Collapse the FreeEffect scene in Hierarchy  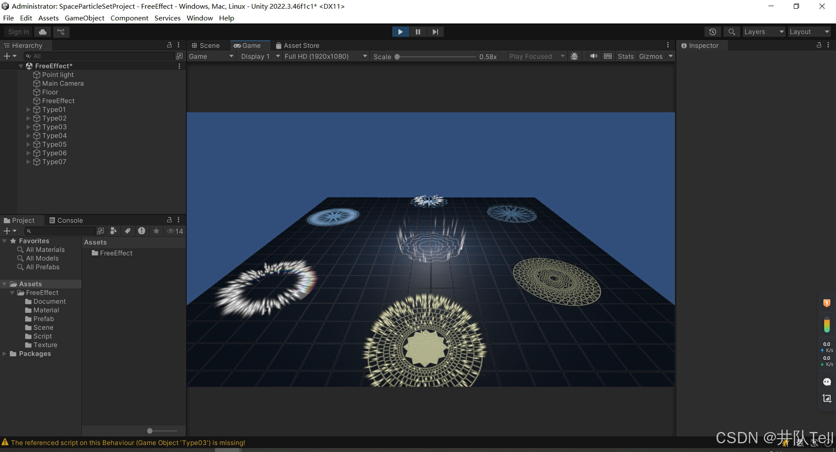click(x=20, y=66)
